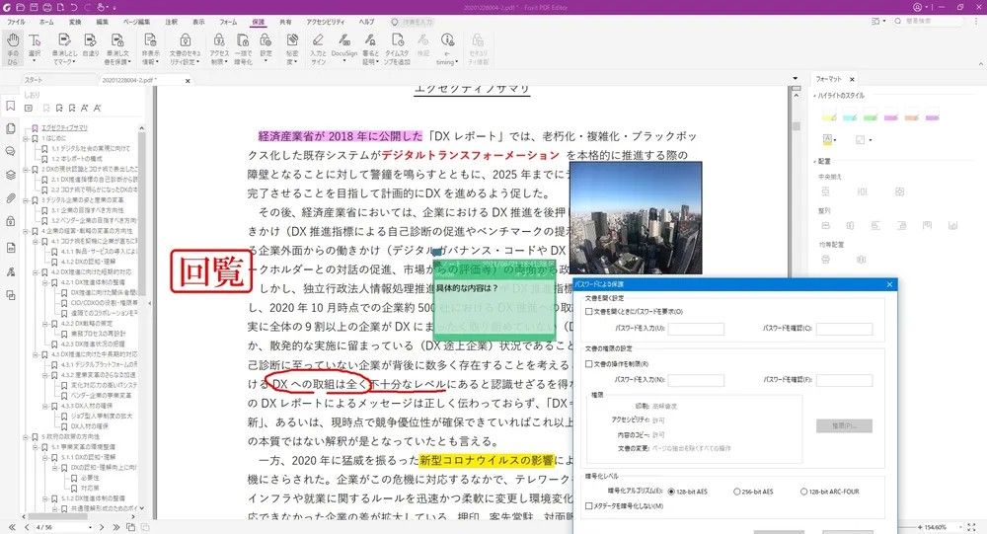Go to the next page arrow
This screenshot has height=534, width=987.
tap(102, 527)
